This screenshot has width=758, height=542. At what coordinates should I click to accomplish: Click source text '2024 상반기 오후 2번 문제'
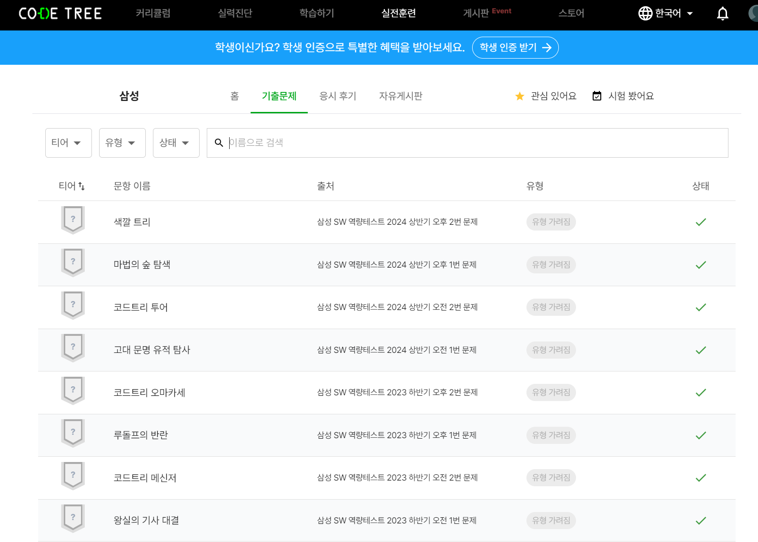tap(432, 222)
